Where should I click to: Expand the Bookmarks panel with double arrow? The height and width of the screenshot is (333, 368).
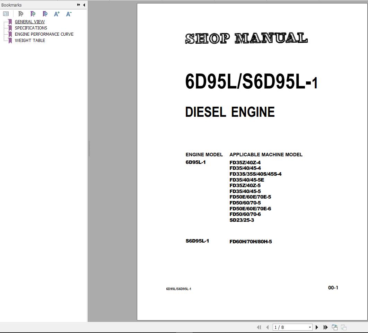78,5
